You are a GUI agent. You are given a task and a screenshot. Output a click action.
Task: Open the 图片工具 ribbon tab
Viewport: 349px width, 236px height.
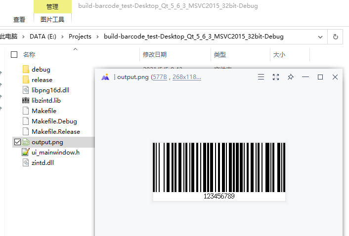pos(52,20)
